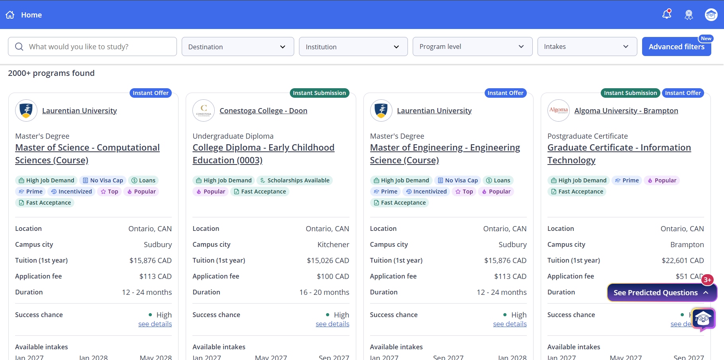This screenshot has height=360, width=724.
Task: Open the notifications bell
Action: click(x=667, y=14)
